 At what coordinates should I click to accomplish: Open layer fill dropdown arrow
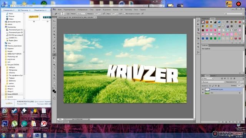pos(243,86)
